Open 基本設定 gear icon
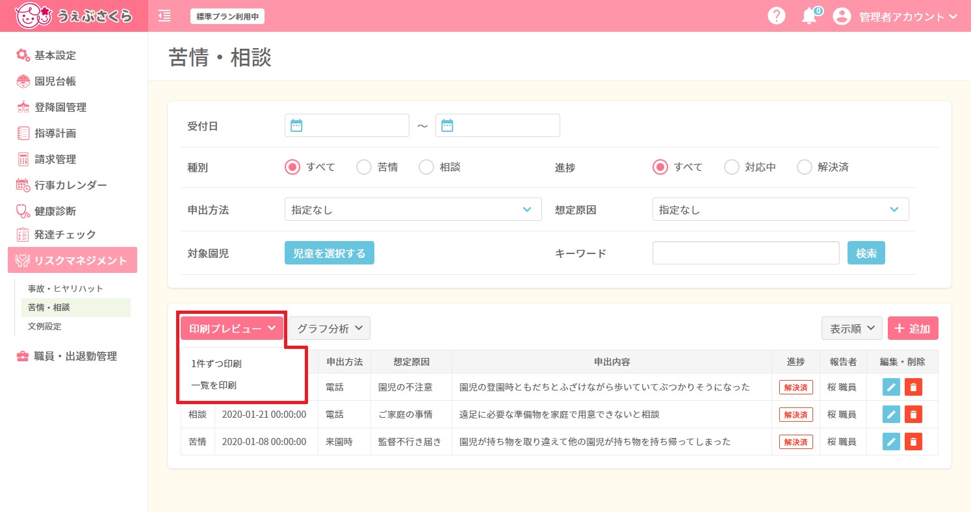Image resolution: width=971 pixels, height=512 pixels. click(23, 55)
